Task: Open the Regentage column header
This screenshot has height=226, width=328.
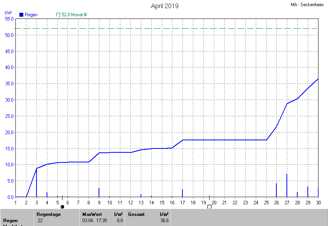Action: pyautogui.click(x=48, y=214)
